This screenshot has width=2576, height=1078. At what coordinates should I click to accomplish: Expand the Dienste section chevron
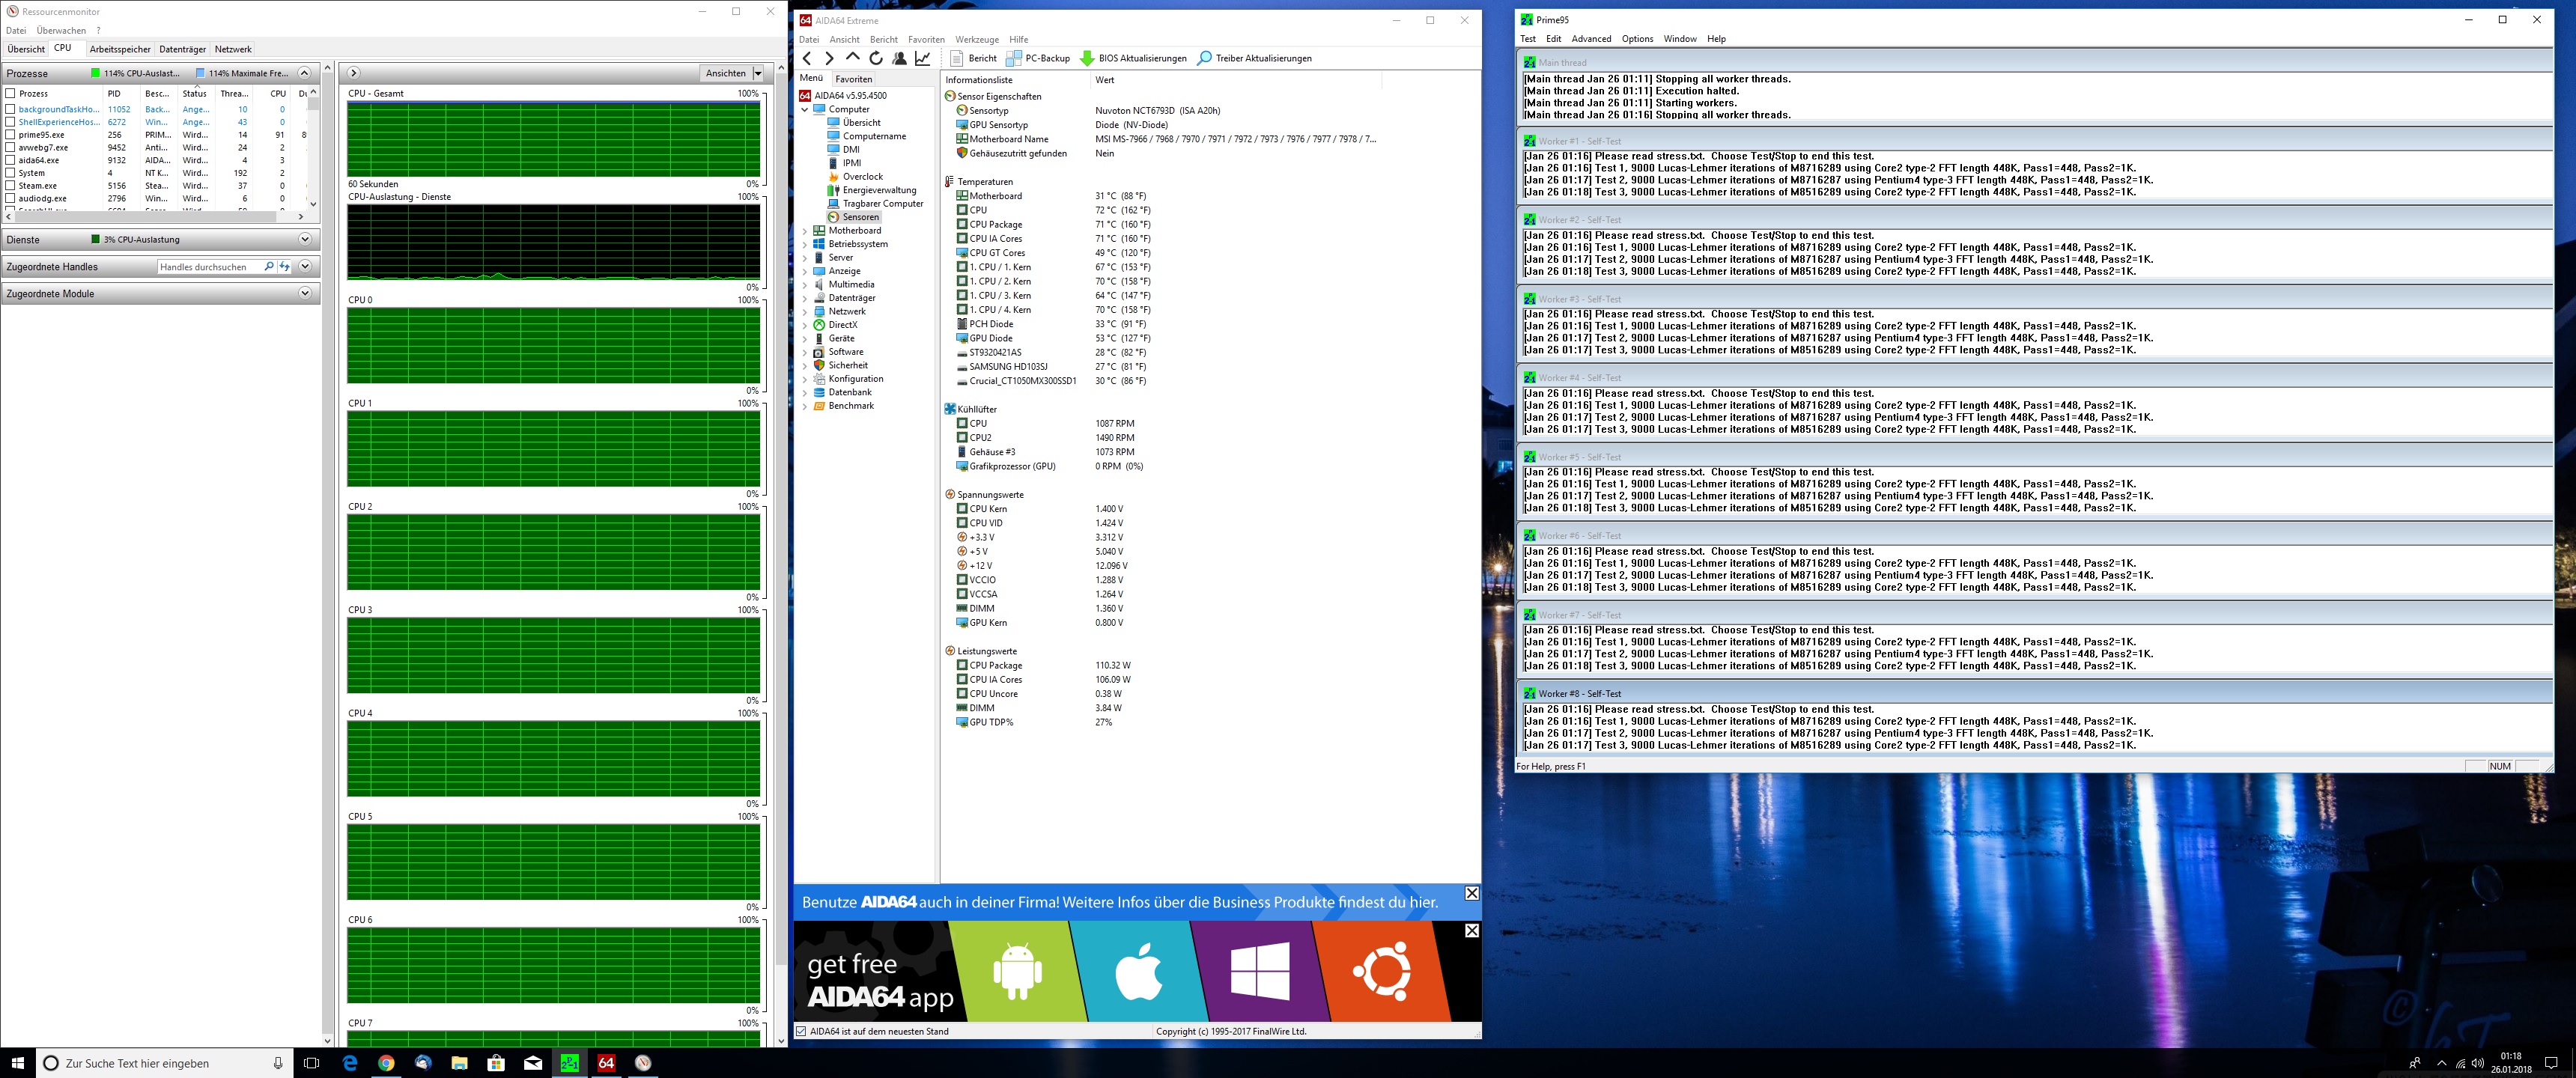[305, 239]
